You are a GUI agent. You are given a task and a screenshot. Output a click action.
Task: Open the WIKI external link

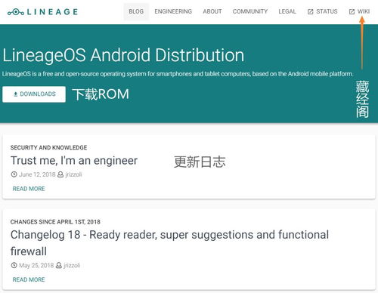tap(359, 11)
